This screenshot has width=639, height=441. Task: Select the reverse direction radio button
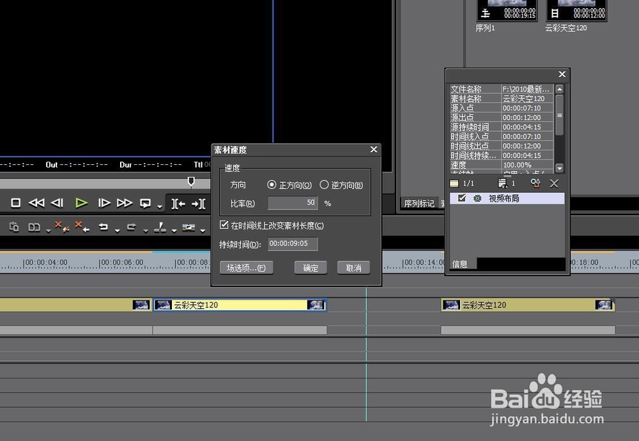[x=324, y=185]
